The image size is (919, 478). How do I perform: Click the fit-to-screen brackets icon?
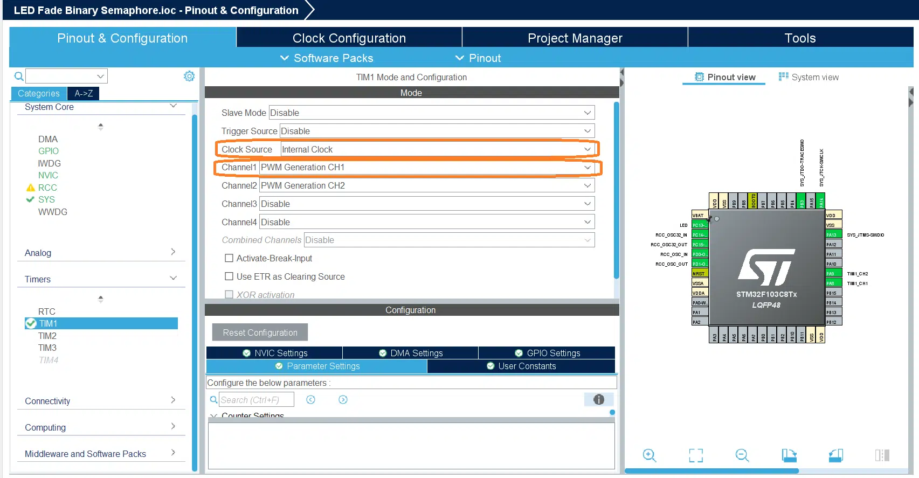[696, 455]
